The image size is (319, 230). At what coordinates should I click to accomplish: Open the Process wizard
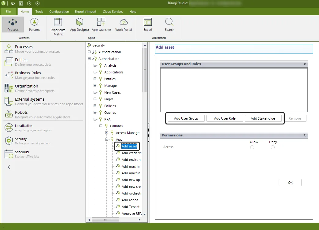[x=13, y=24]
